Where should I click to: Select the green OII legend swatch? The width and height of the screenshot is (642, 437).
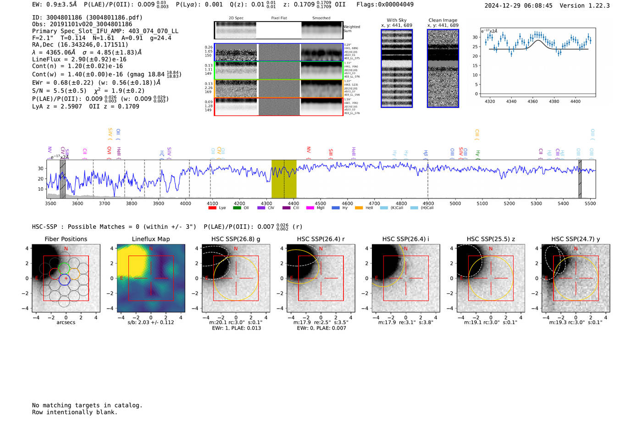pyautogui.click(x=237, y=208)
